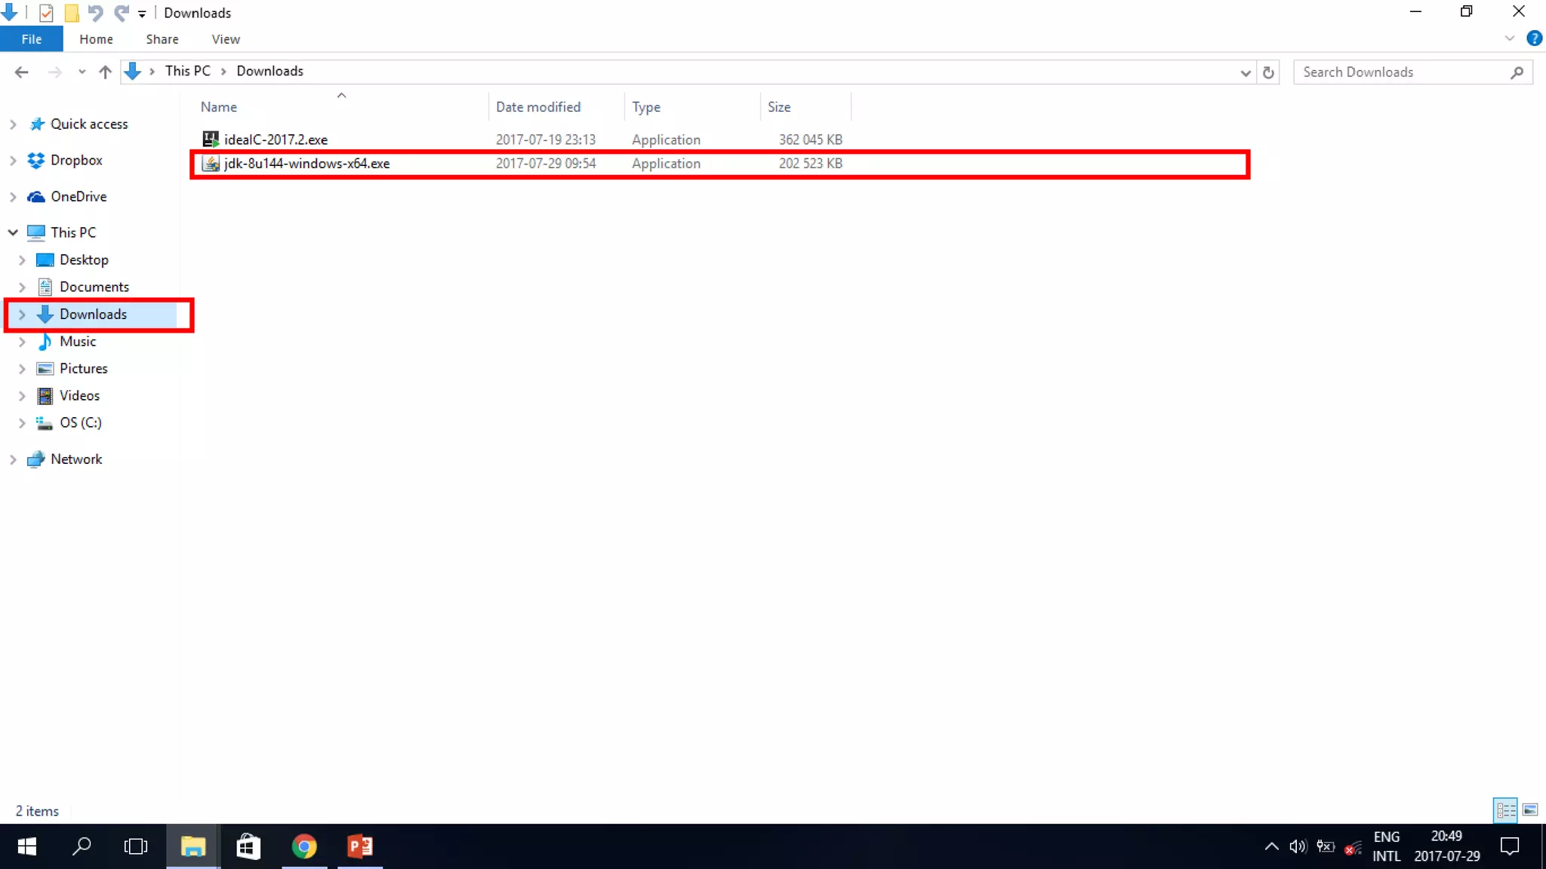Open PowerPoint from taskbar
The image size is (1546, 869).
tap(360, 846)
